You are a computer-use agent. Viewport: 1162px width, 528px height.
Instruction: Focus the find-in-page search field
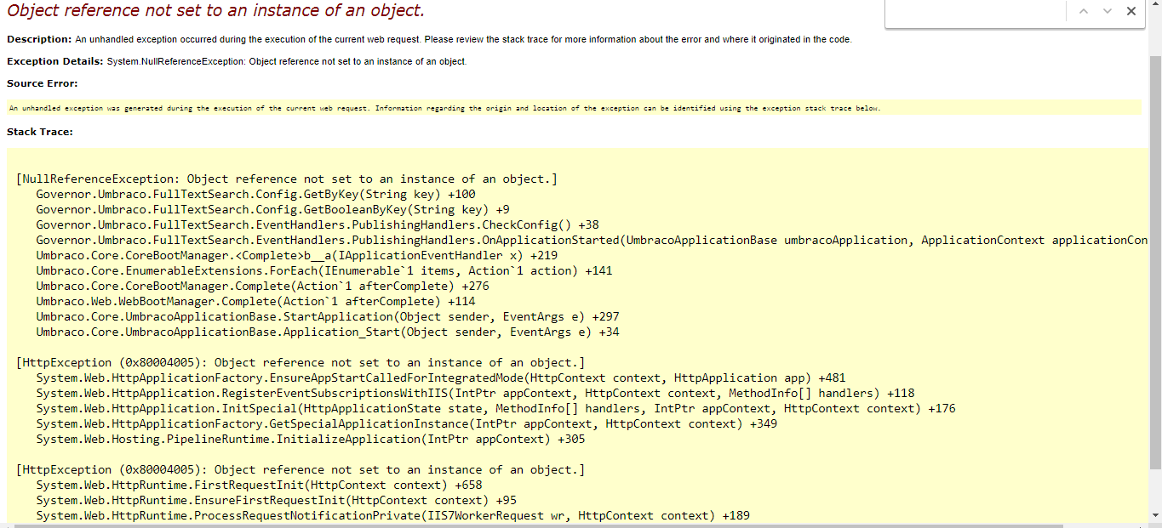click(976, 11)
